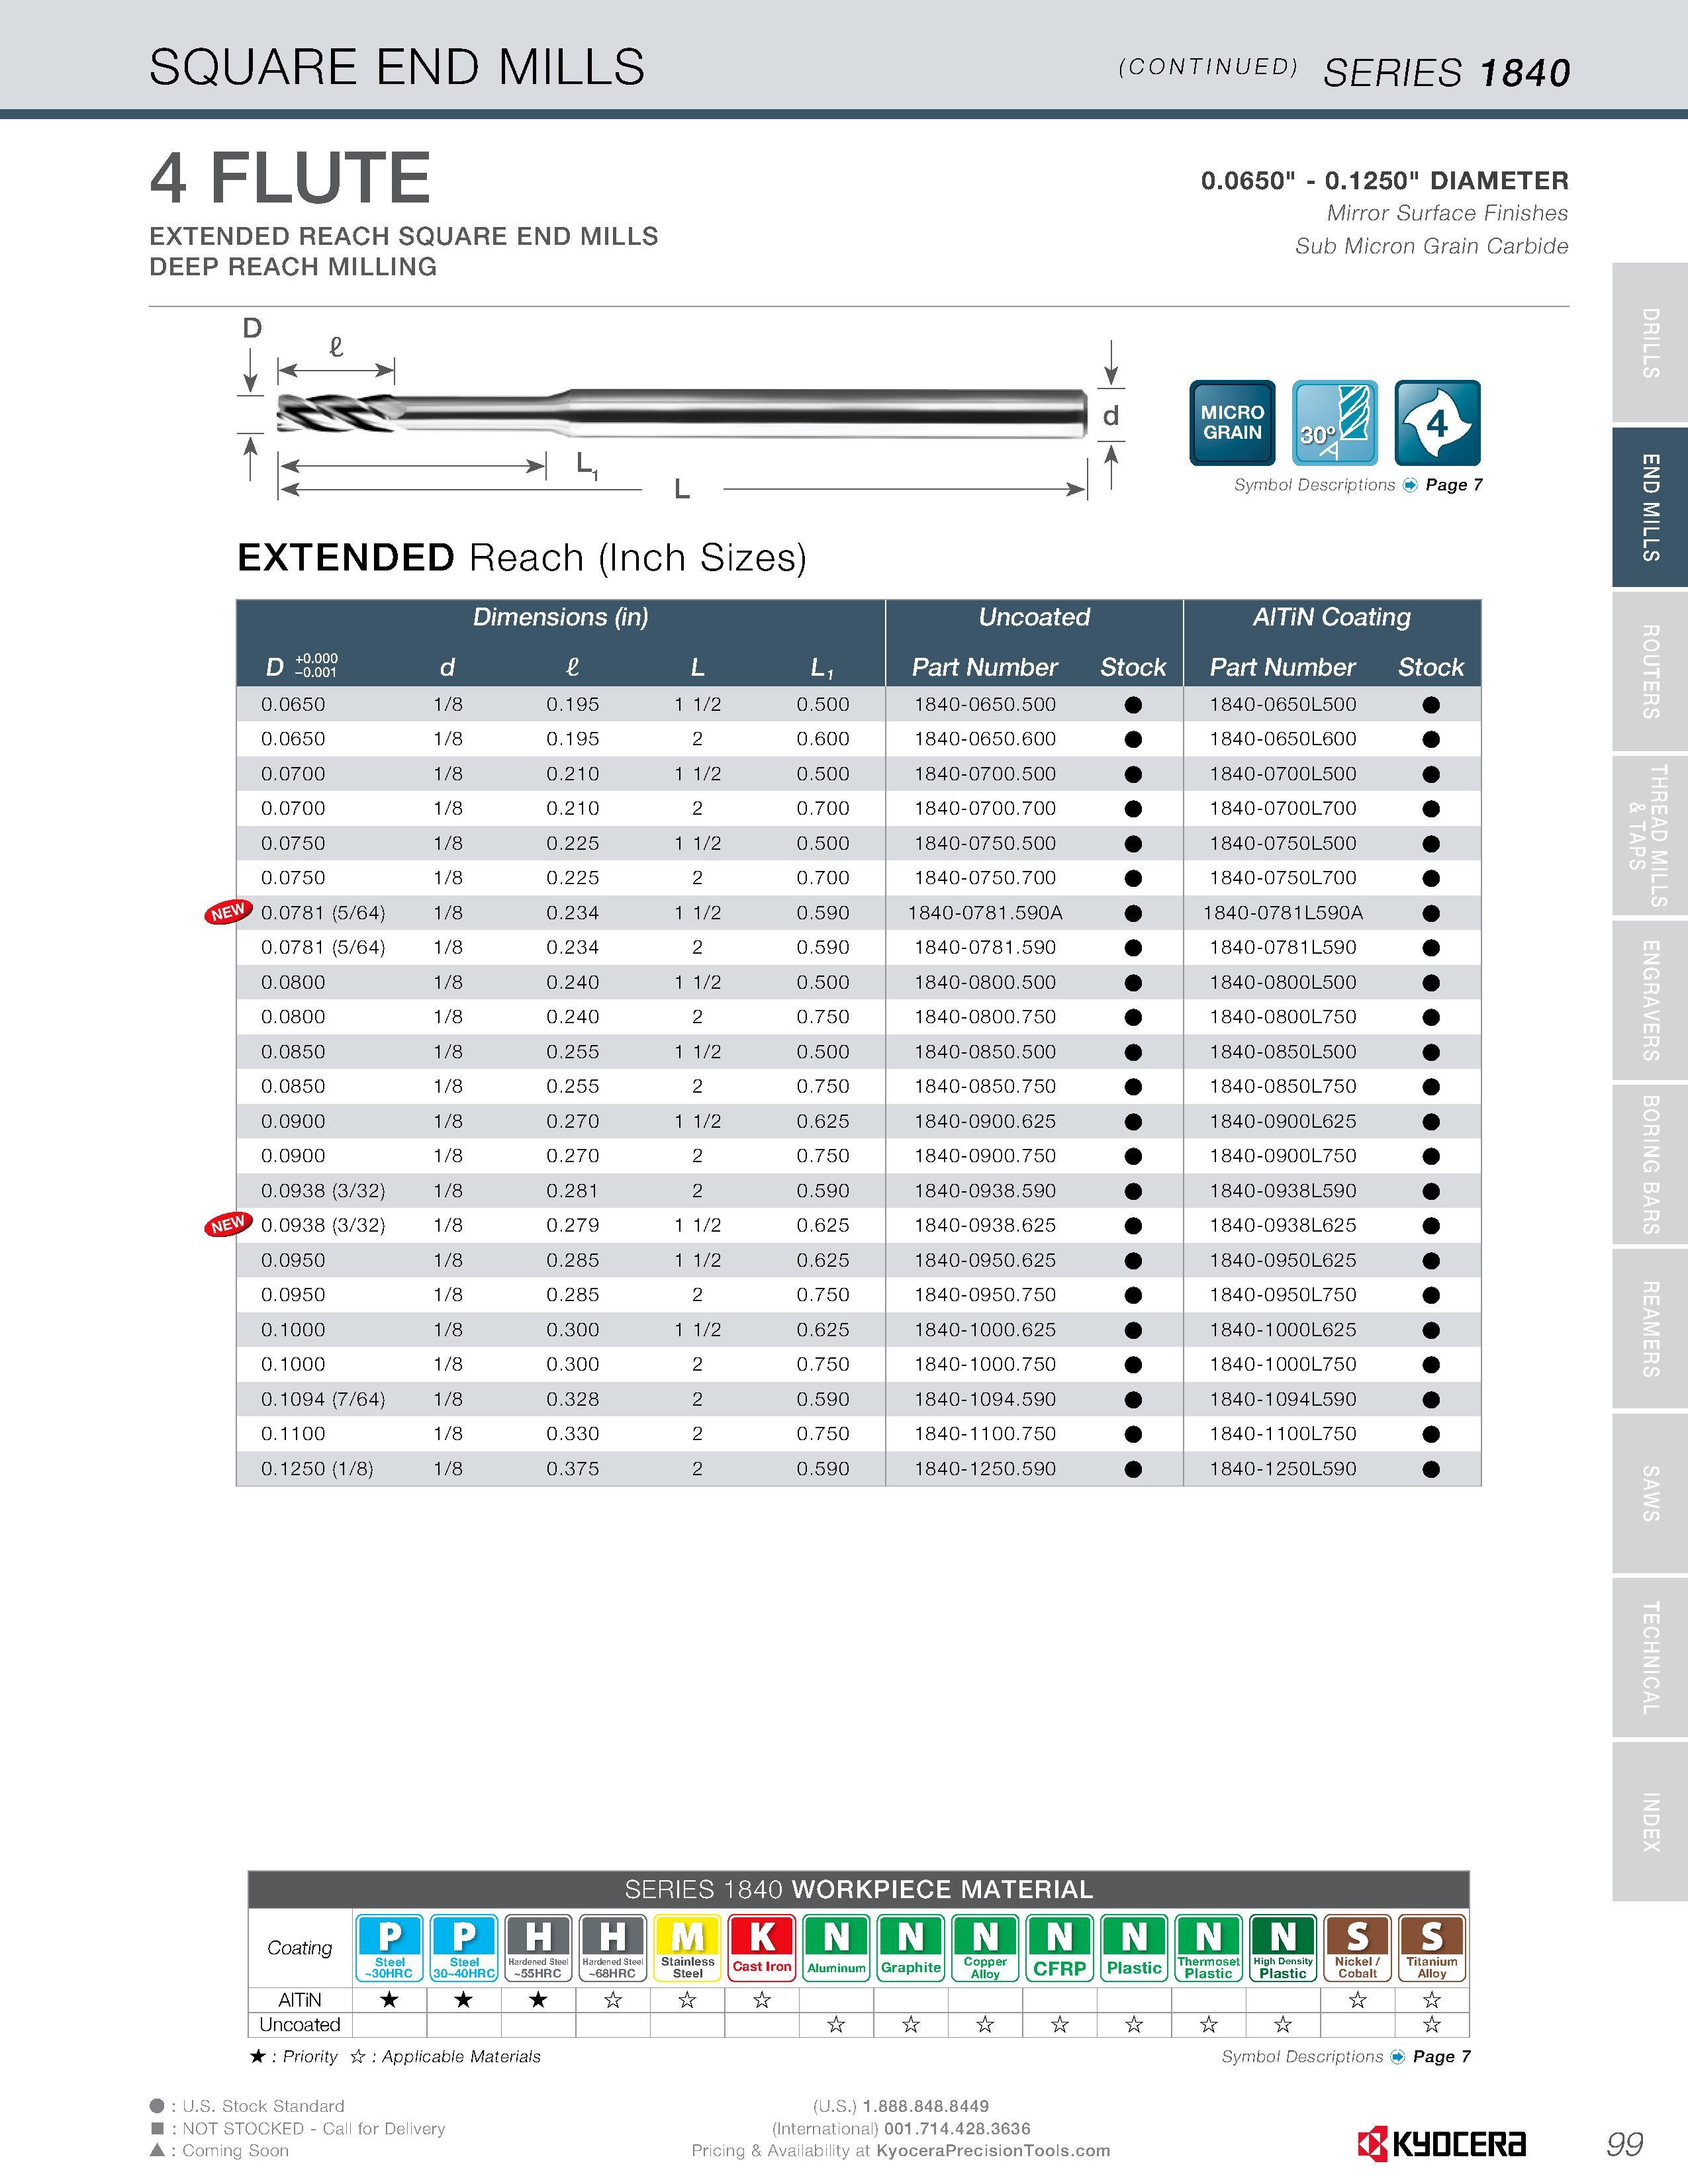
Task: Click part number 1840-0938L625
Action: pyautogui.click(x=1283, y=1226)
